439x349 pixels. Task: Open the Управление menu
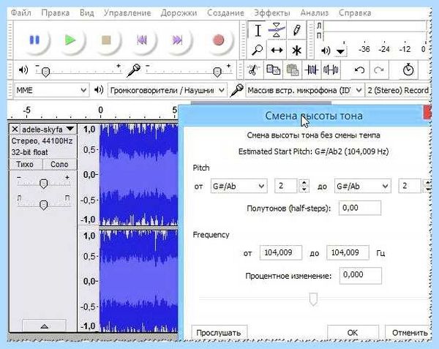[127, 13]
